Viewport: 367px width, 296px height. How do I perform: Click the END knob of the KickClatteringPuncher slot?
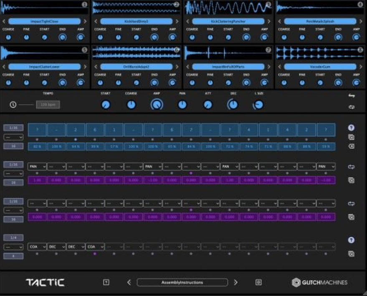pos(246,37)
